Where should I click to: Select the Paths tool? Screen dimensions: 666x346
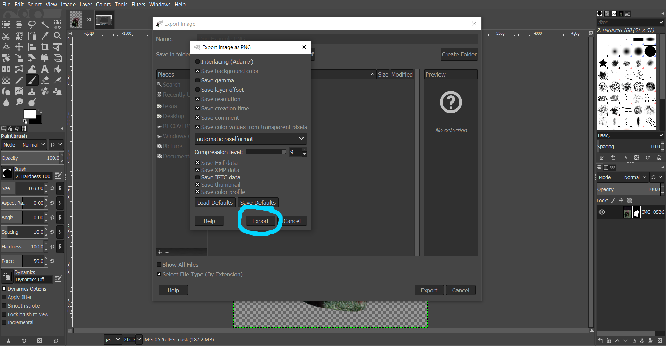(x=32, y=36)
